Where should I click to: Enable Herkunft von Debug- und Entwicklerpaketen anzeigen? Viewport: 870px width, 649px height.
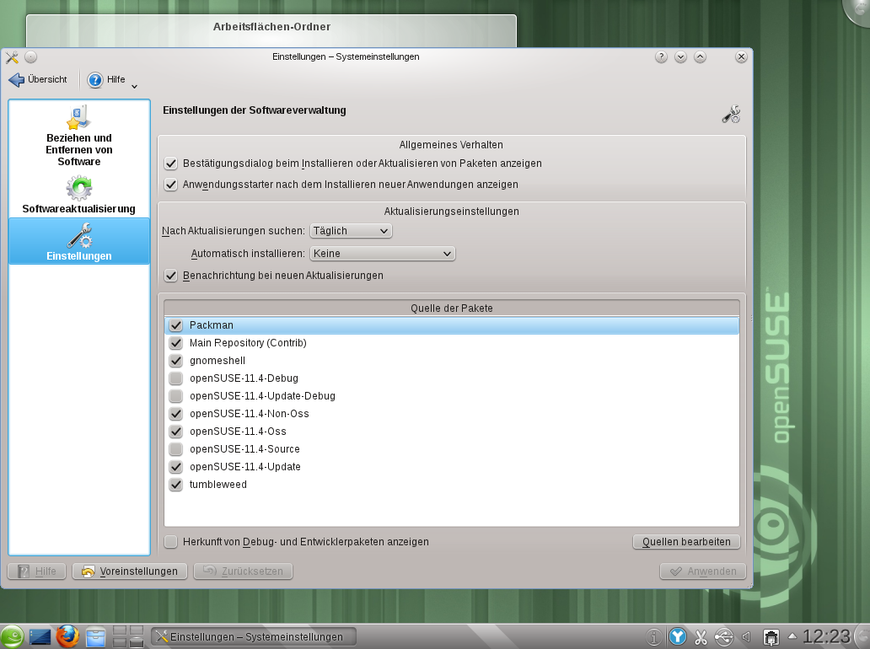[171, 542]
